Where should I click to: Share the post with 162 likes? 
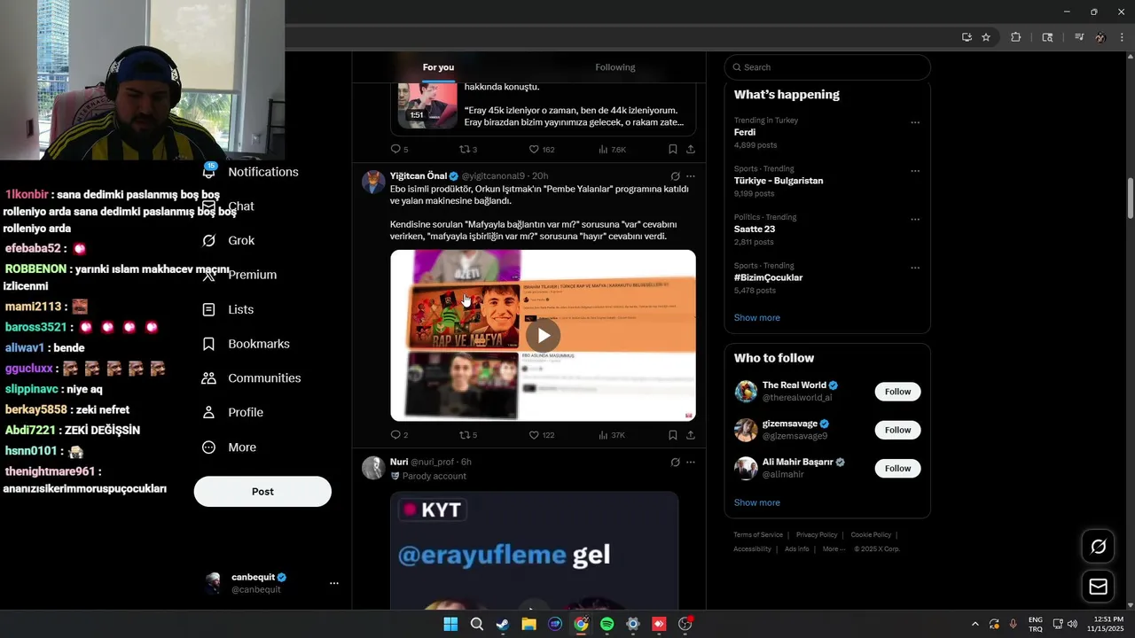[691, 150]
